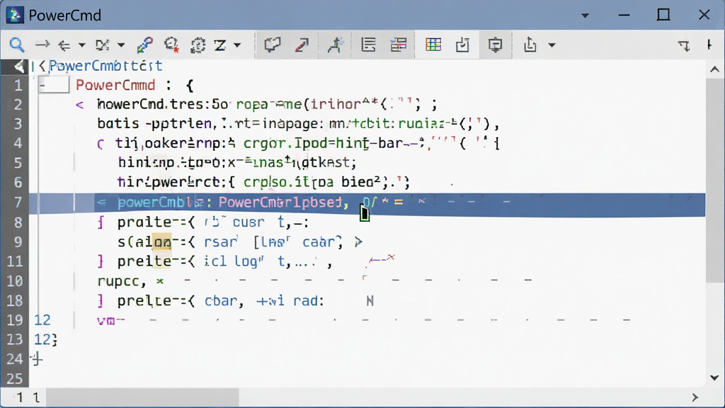The height and width of the screenshot is (408, 725).
Task: Click the 'batis' text on line 3
Action: pyautogui.click(x=118, y=123)
